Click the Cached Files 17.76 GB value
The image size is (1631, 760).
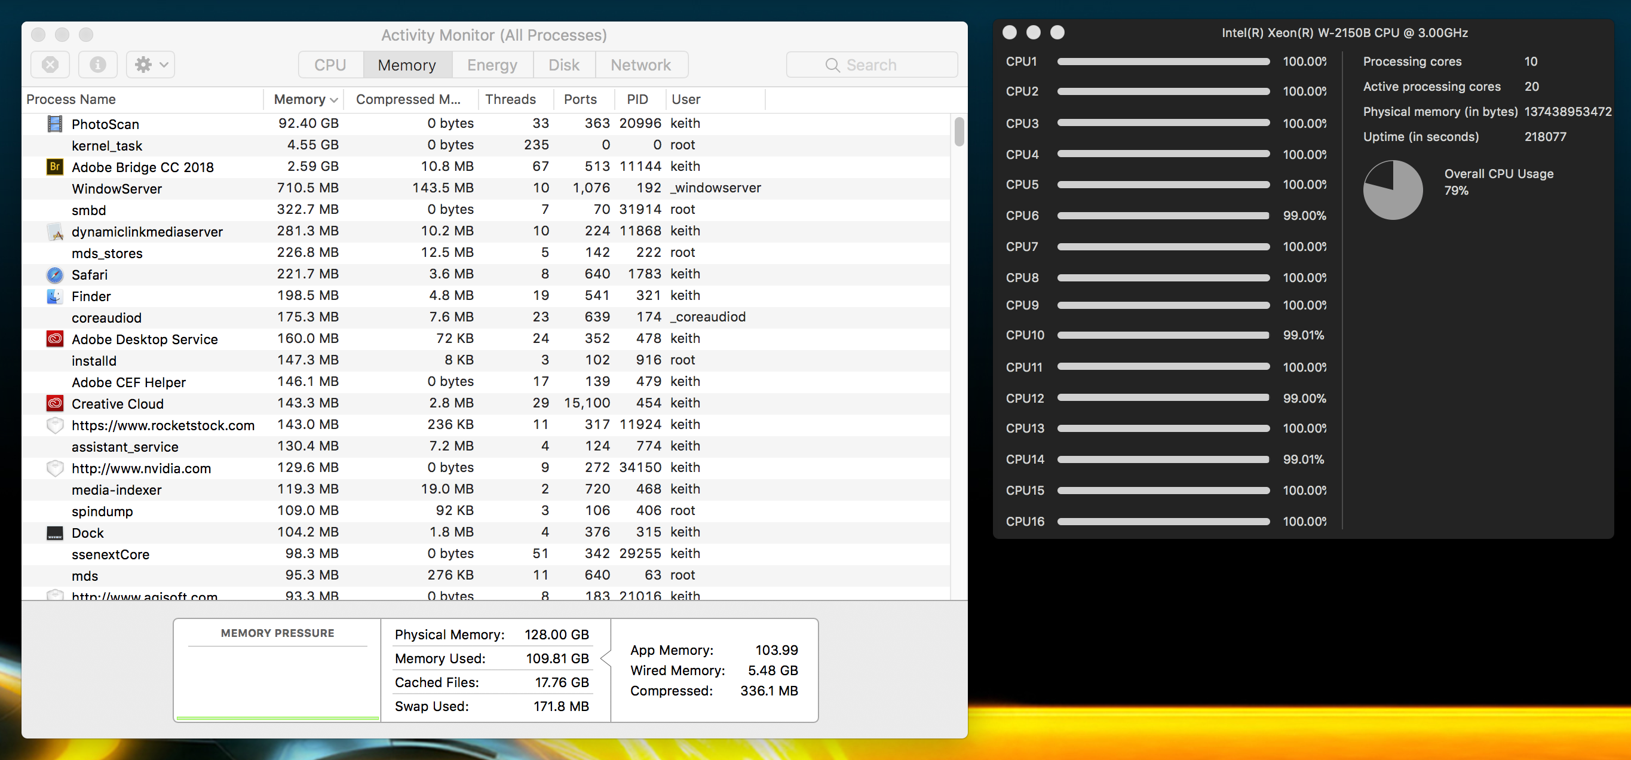point(562,683)
